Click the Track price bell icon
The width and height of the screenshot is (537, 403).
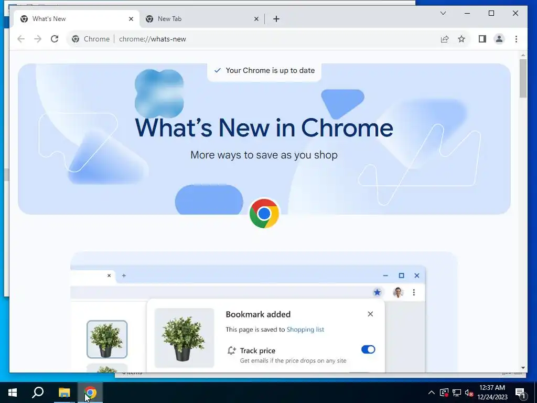point(231,351)
